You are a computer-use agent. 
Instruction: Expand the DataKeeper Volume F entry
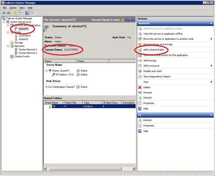[46, 87]
